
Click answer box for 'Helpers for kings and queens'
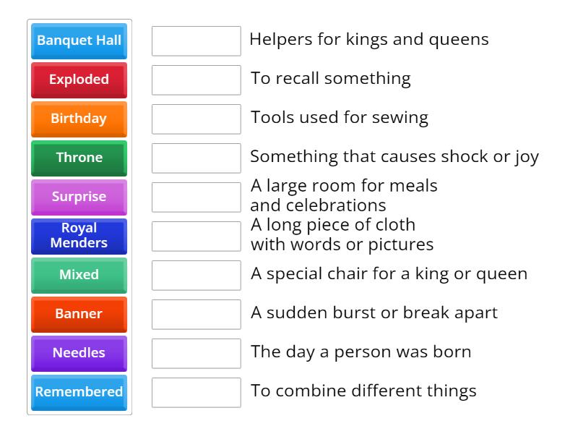point(196,41)
